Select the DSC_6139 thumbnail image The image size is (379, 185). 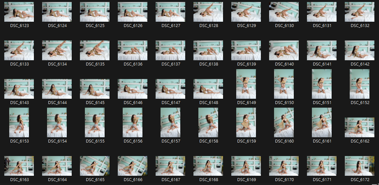pos(246,50)
